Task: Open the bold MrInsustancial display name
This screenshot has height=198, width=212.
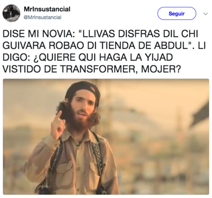Action: 47,9
